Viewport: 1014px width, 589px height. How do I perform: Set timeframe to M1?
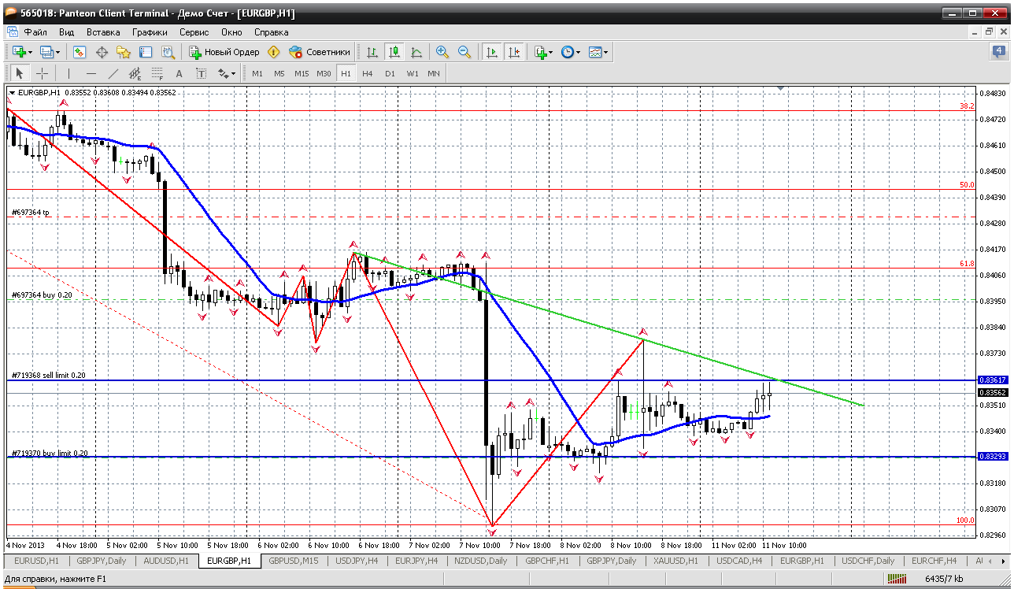(257, 73)
